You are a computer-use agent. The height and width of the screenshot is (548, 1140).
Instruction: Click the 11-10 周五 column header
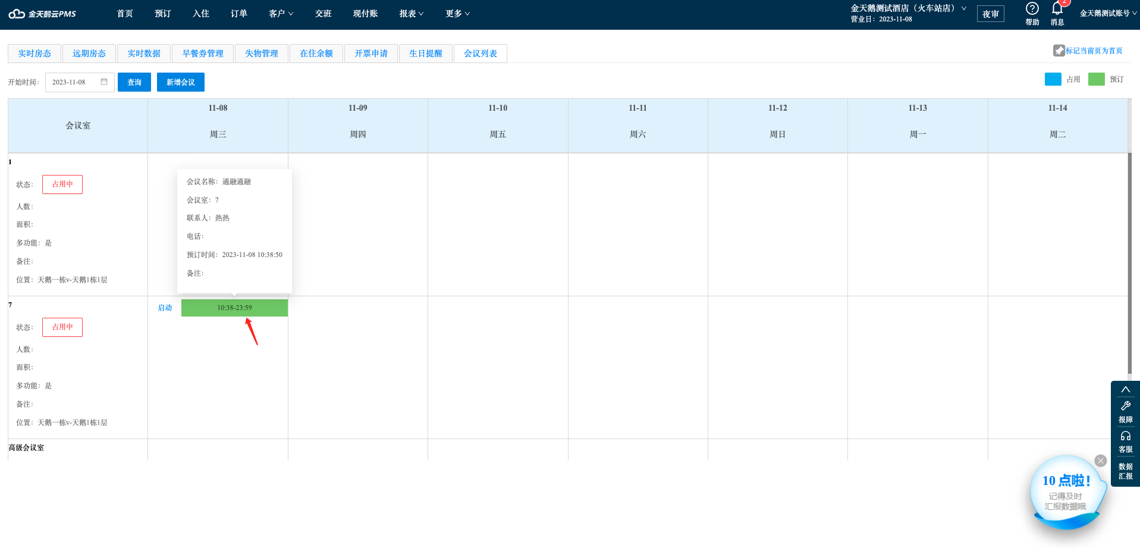tap(498, 126)
